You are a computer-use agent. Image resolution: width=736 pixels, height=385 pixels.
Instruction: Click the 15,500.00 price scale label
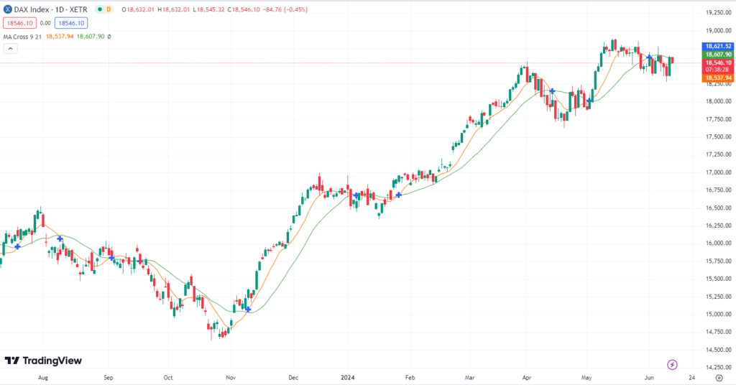point(719,279)
